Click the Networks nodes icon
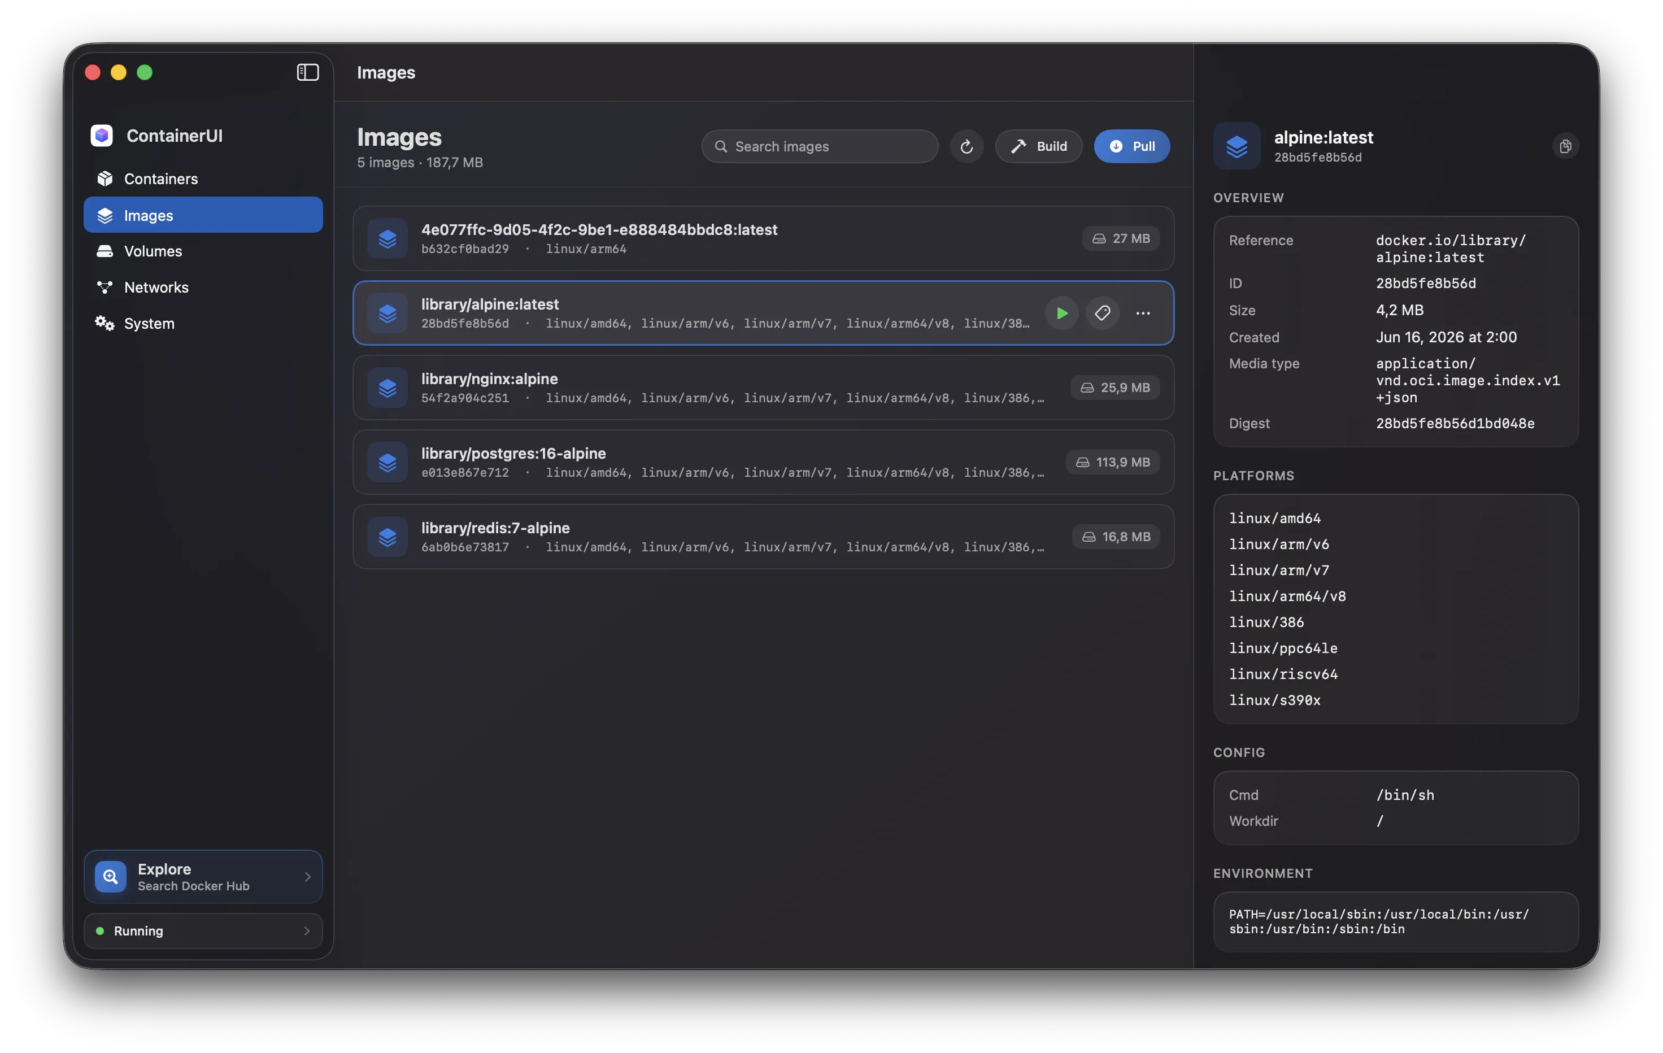The width and height of the screenshot is (1663, 1053). (105, 287)
